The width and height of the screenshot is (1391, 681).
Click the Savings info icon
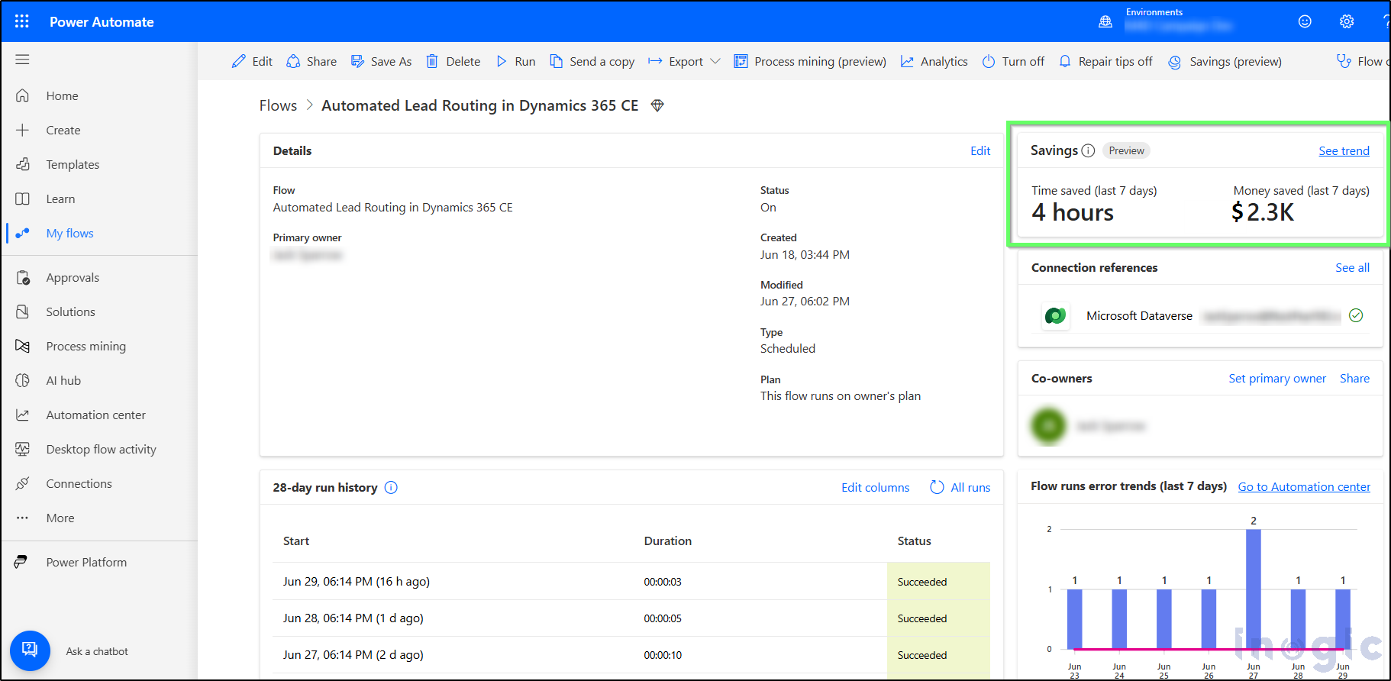pos(1089,150)
